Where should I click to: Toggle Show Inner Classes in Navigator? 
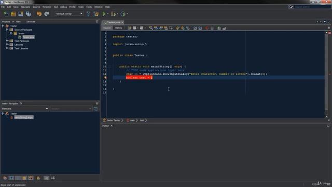pos(31,178)
